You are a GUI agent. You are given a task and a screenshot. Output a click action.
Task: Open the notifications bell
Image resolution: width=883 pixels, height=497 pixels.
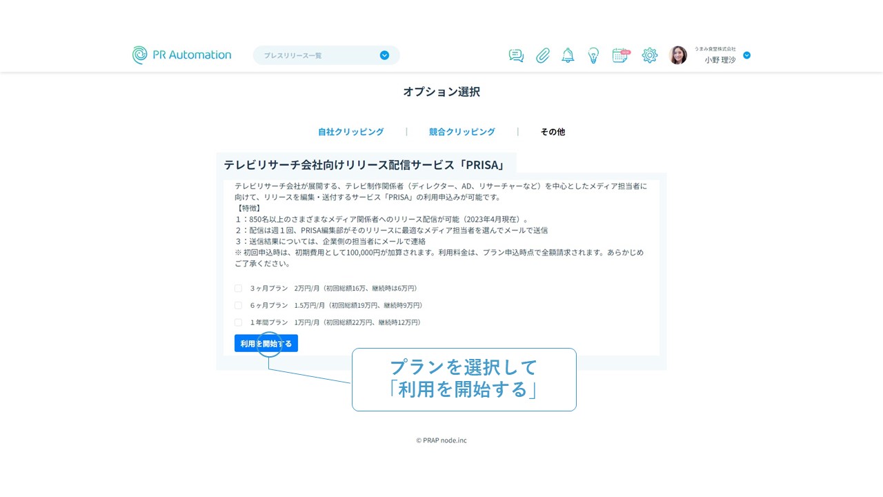tap(568, 56)
